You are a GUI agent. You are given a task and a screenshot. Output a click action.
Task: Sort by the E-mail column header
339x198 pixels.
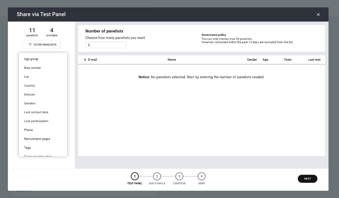pos(93,60)
